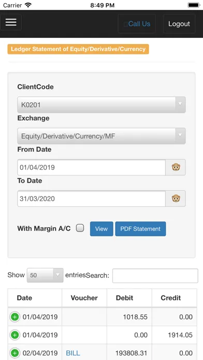
Task: Tap the Call Us link
Action: (137, 24)
